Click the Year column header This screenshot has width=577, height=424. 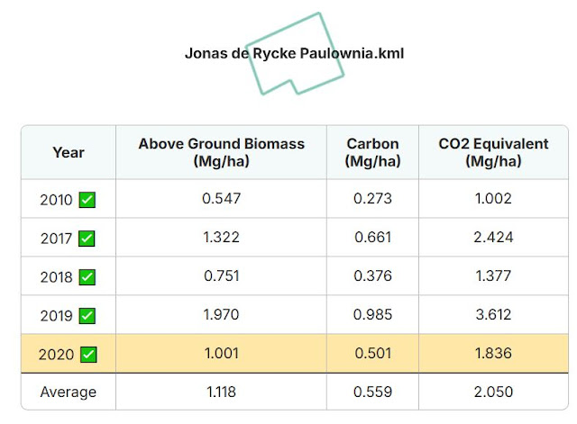pos(69,152)
